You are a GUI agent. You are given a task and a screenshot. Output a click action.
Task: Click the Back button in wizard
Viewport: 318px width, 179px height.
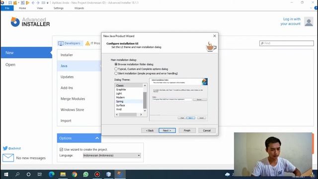(150, 130)
